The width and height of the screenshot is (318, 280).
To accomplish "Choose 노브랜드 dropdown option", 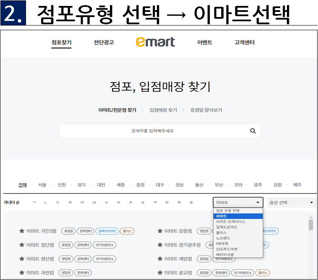I will tap(238, 238).
